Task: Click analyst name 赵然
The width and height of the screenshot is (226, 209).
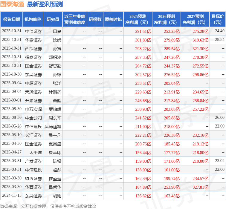Action: (x=57, y=170)
